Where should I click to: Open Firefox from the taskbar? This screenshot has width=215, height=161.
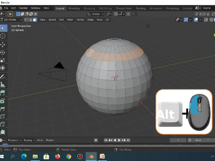tap(57, 157)
